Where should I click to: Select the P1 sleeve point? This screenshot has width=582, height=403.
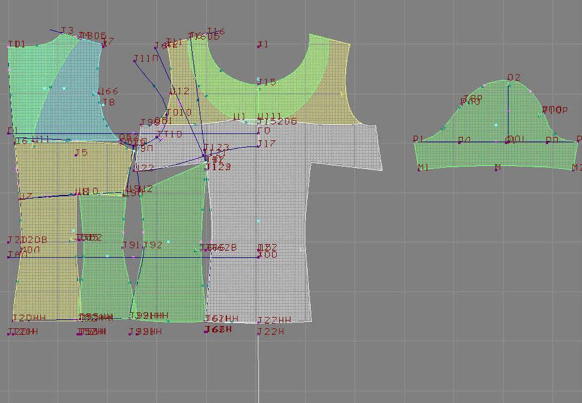[418, 139]
